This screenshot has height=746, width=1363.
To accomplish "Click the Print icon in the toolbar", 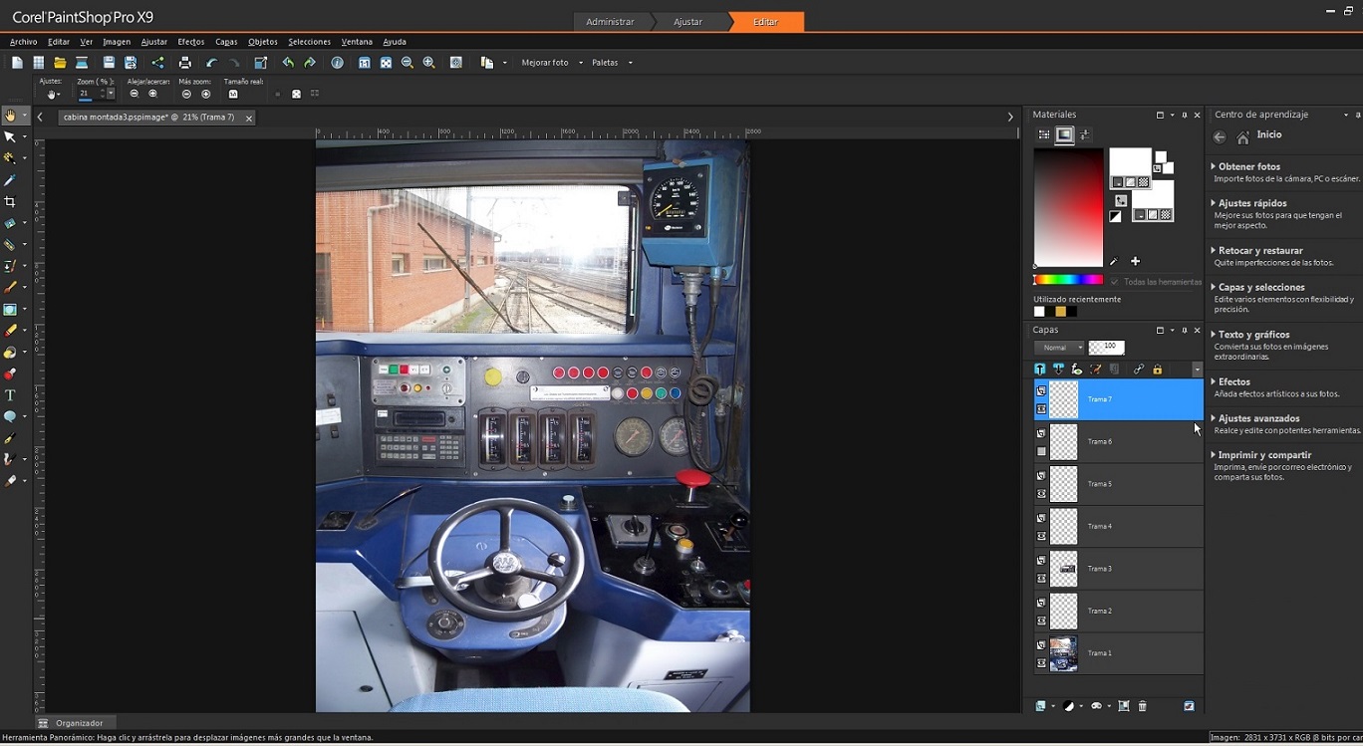I will (184, 63).
